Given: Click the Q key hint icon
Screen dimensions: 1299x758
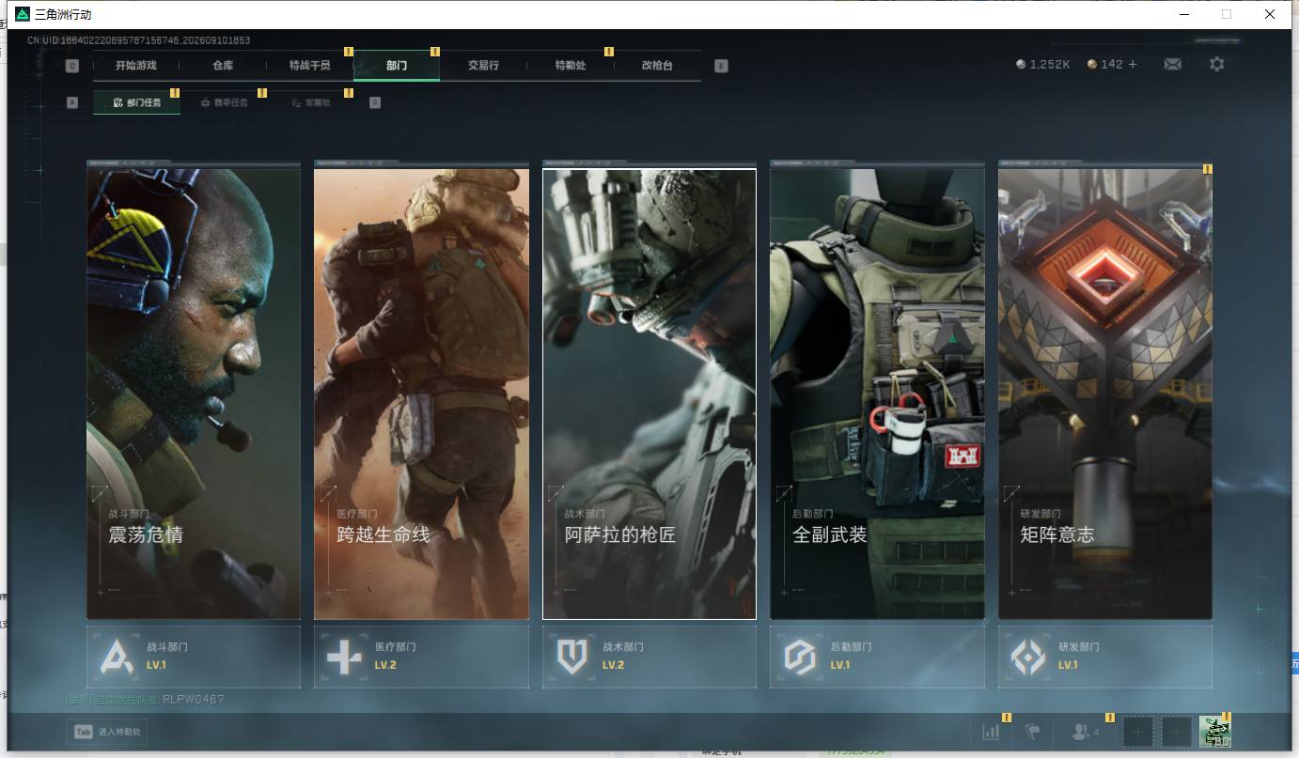Looking at the screenshot, I should coord(72,66).
